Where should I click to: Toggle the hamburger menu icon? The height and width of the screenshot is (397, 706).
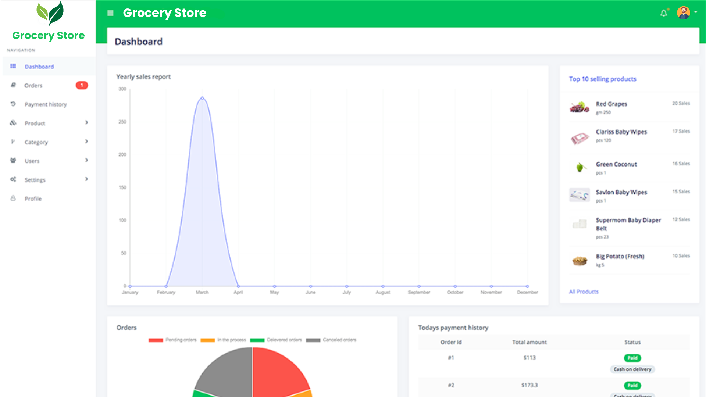click(x=110, y=13)
